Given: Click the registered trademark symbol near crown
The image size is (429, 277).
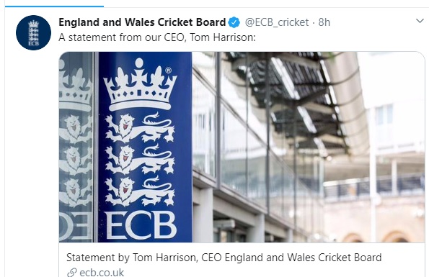Looking at the screenshot, I should (x=168, y=71).
